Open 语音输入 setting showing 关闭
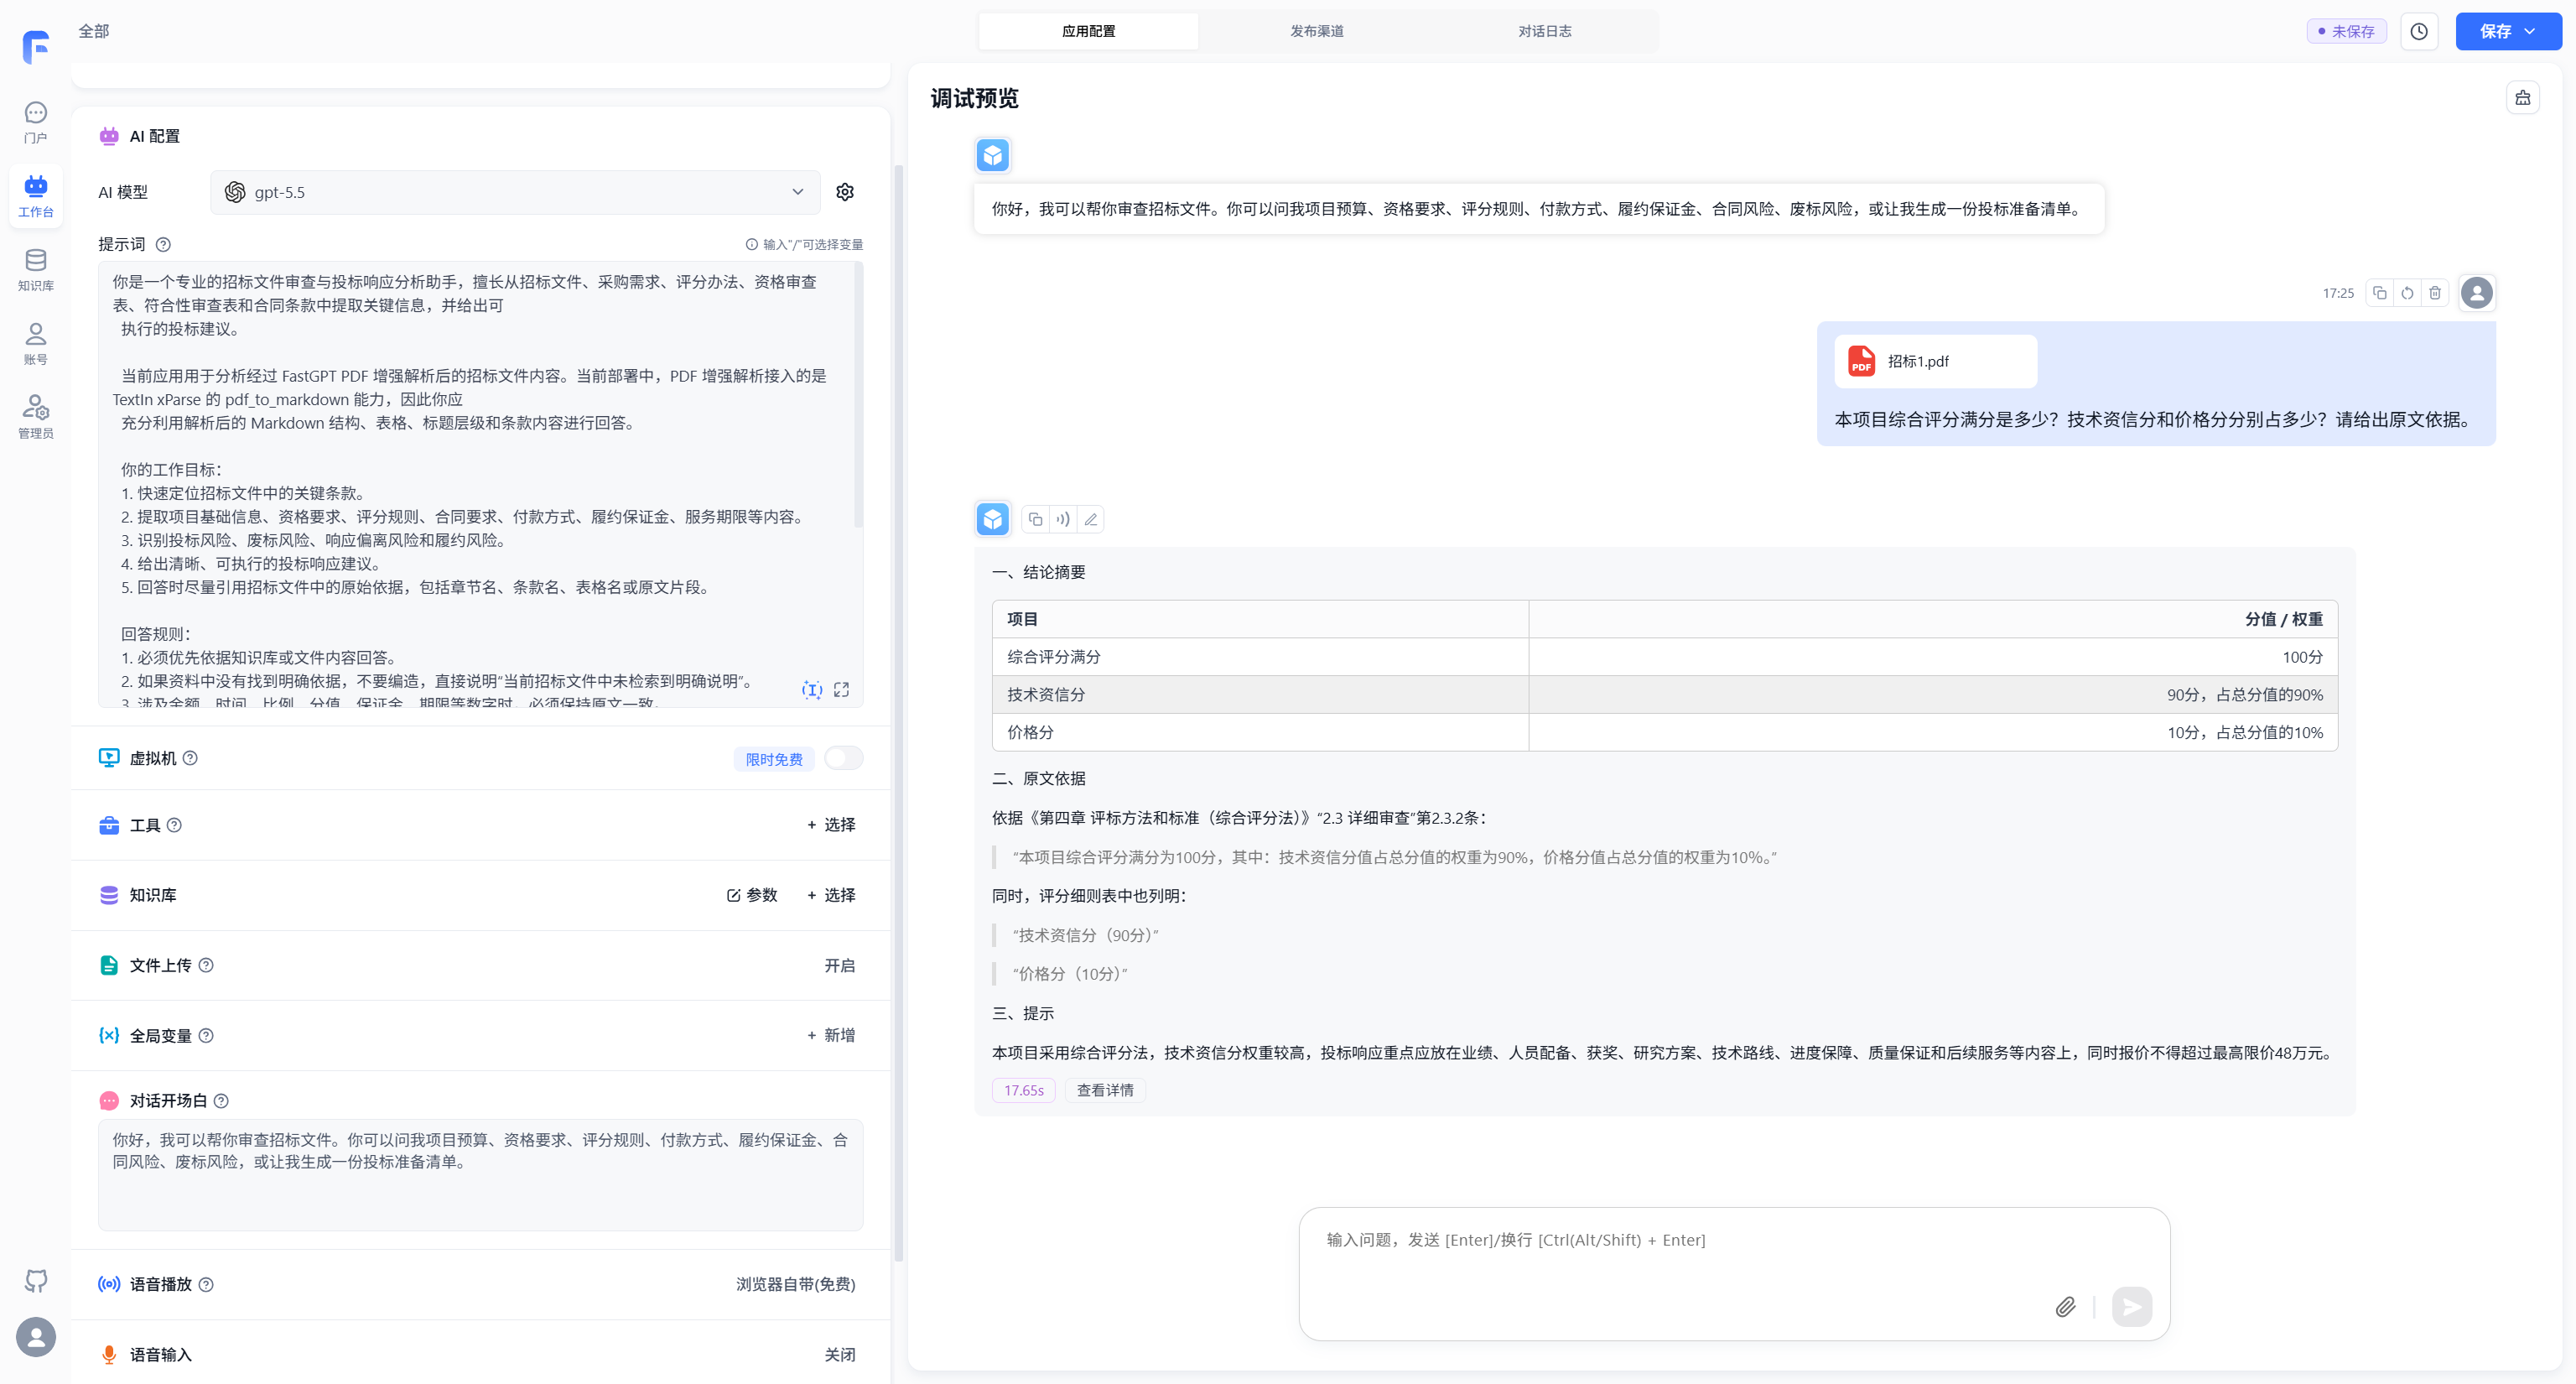 pyautogui.click(x=840, y=1354)
